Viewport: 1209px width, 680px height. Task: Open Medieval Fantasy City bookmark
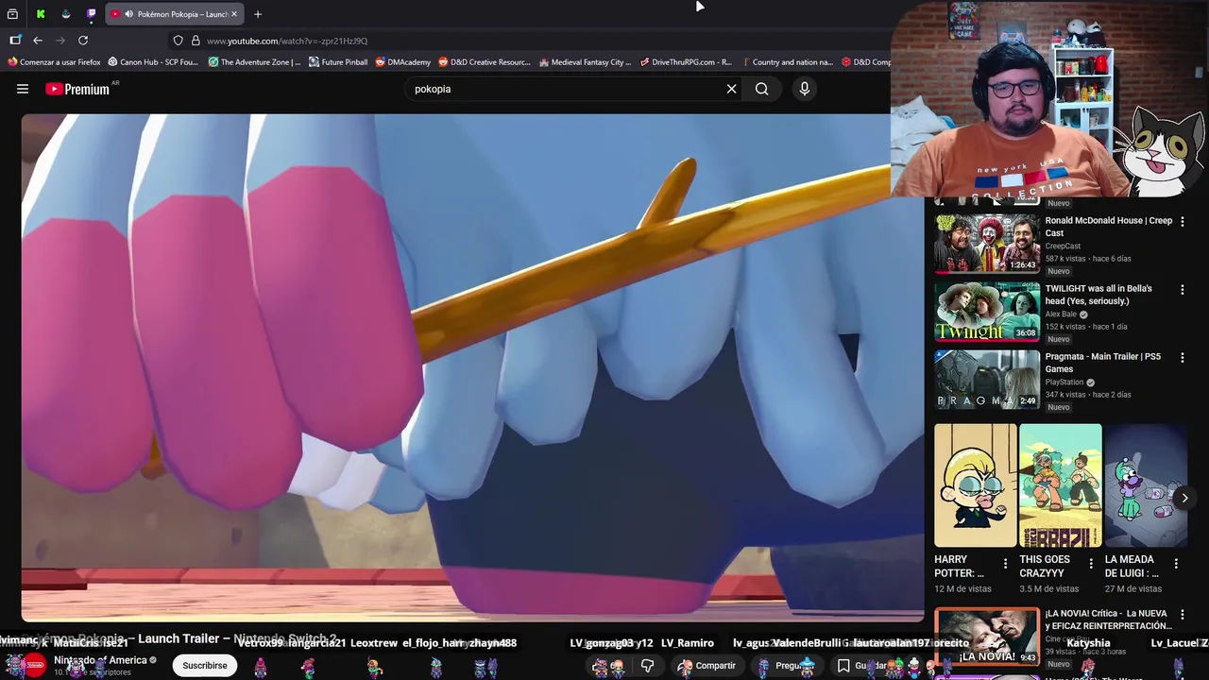[x=585, y=62]
